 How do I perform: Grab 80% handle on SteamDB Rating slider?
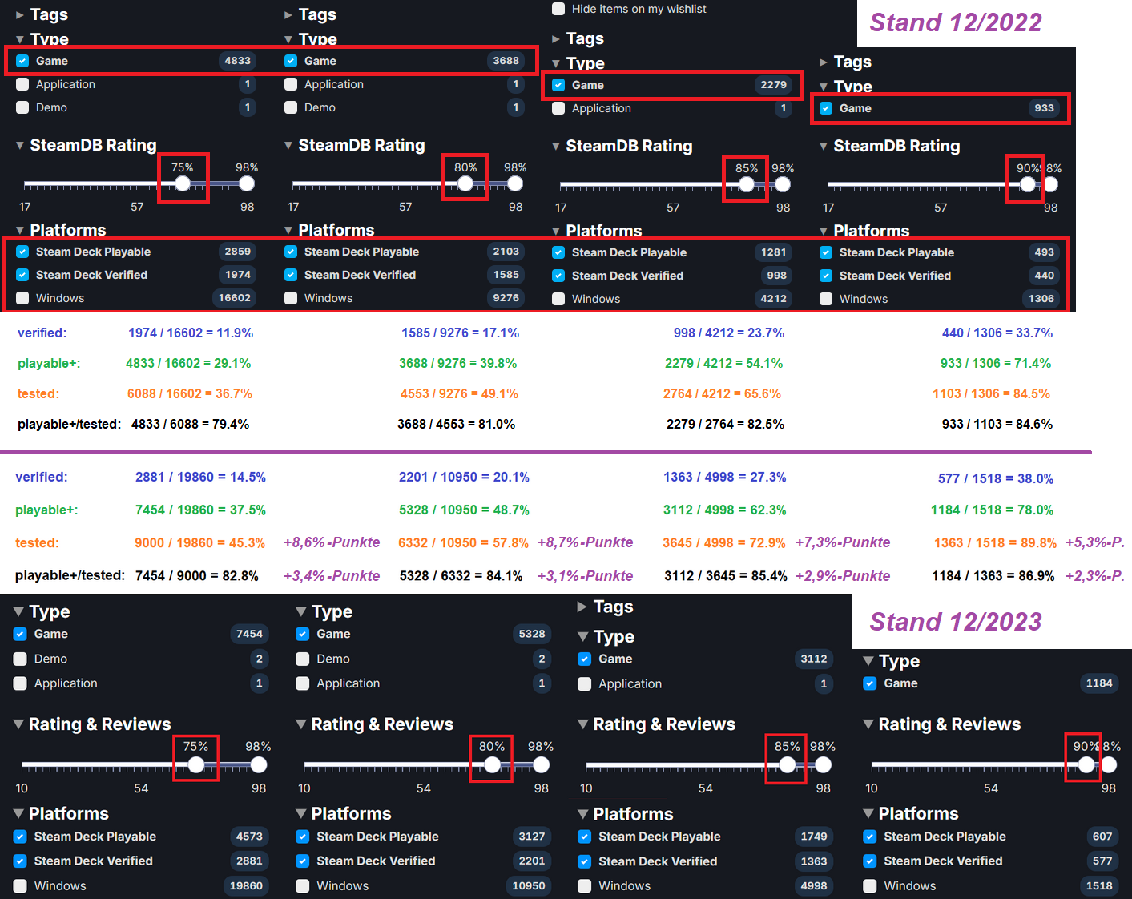tap(465, 184)
